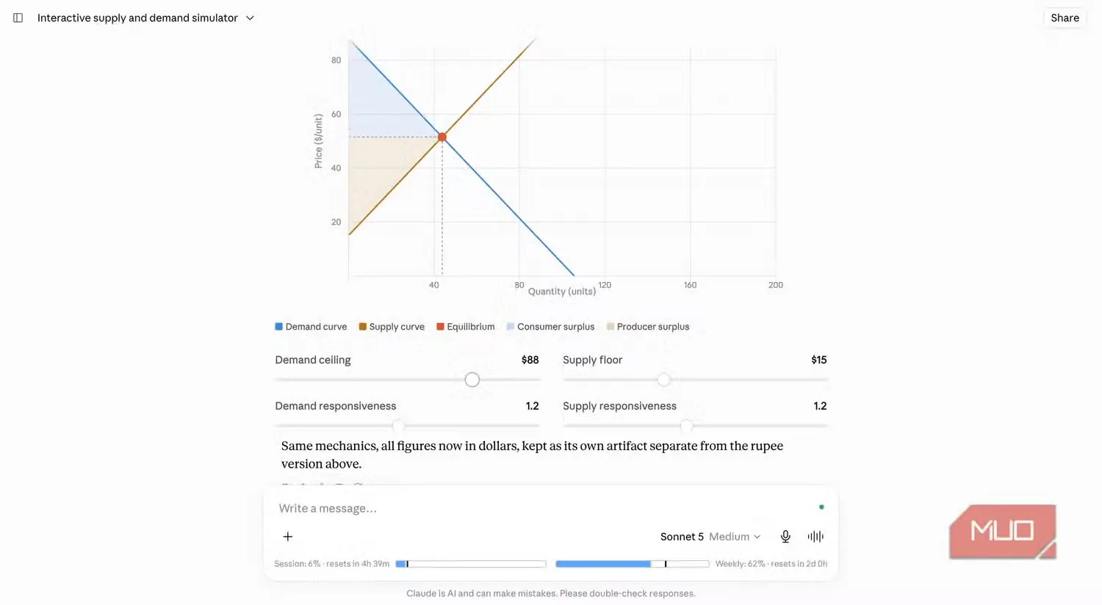1102x605 pixels.
Task: Open the Sonnet 5 model selector
Action: click(x=710, y=537)
